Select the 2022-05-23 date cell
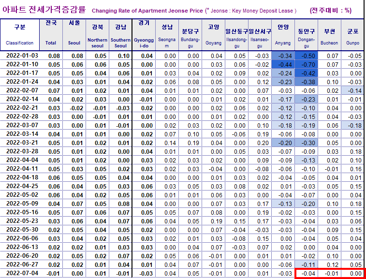Viewport: 366px width, 279px height. point(20,221)
